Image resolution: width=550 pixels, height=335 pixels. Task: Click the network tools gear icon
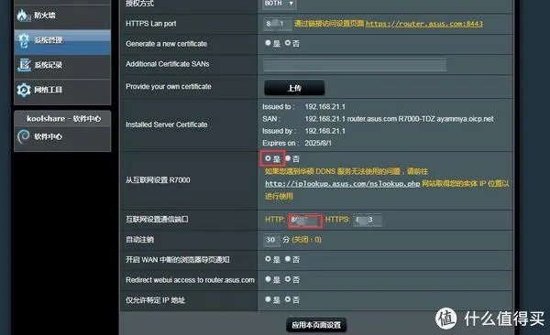pyautogui.click(x=24, y=90)
